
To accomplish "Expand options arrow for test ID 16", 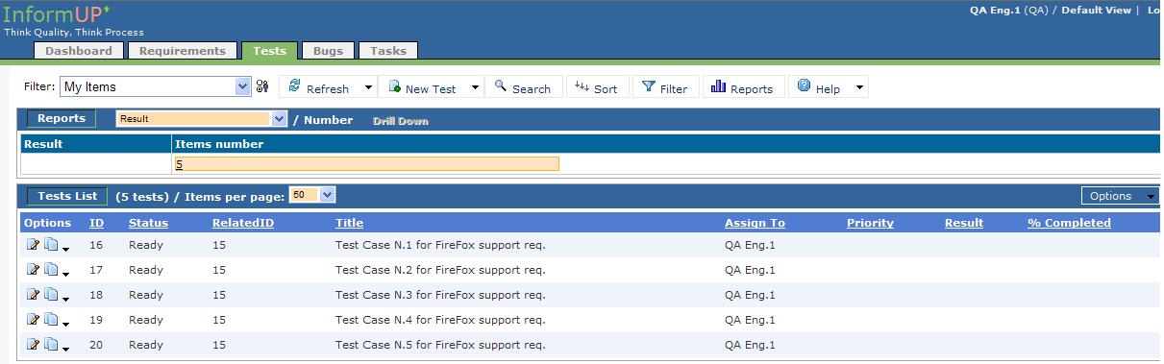I will tap(65, 249).
